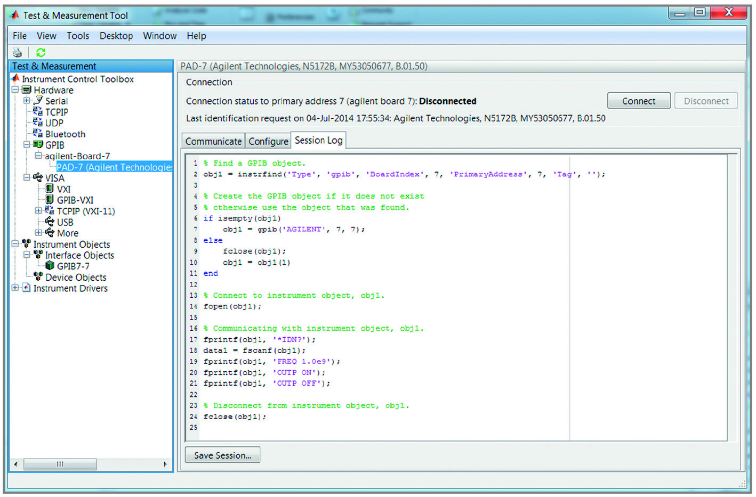Click the Bluetooth node icon

point(38,133)
